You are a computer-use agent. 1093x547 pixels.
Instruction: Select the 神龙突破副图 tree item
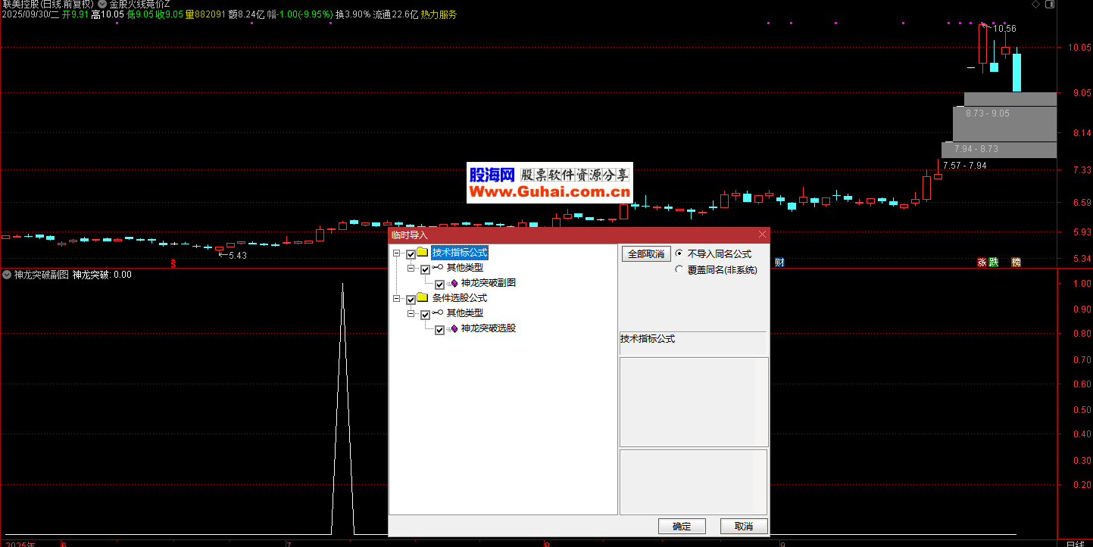point(488,283)
